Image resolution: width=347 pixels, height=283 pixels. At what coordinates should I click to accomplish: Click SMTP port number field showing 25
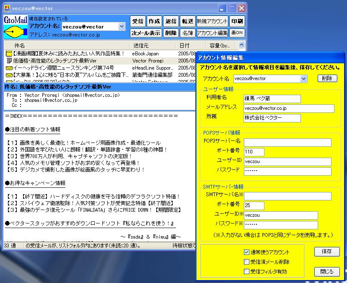pyautogui.click(x=254, y=206)
